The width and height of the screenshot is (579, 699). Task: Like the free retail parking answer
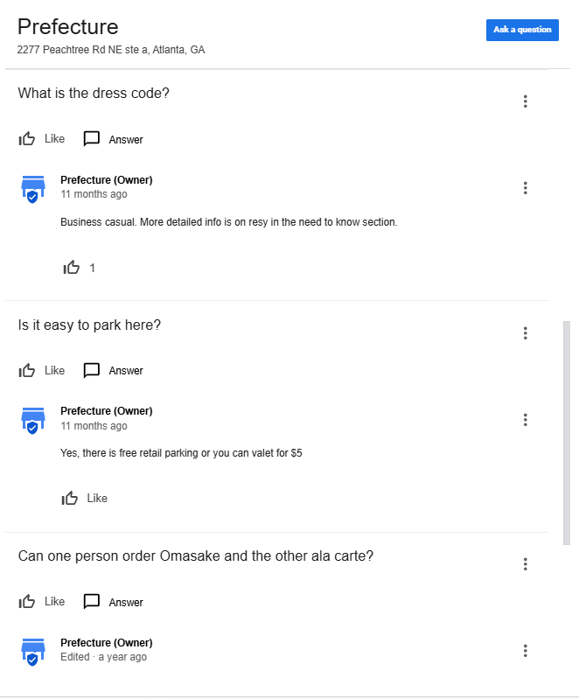(84, 498)
